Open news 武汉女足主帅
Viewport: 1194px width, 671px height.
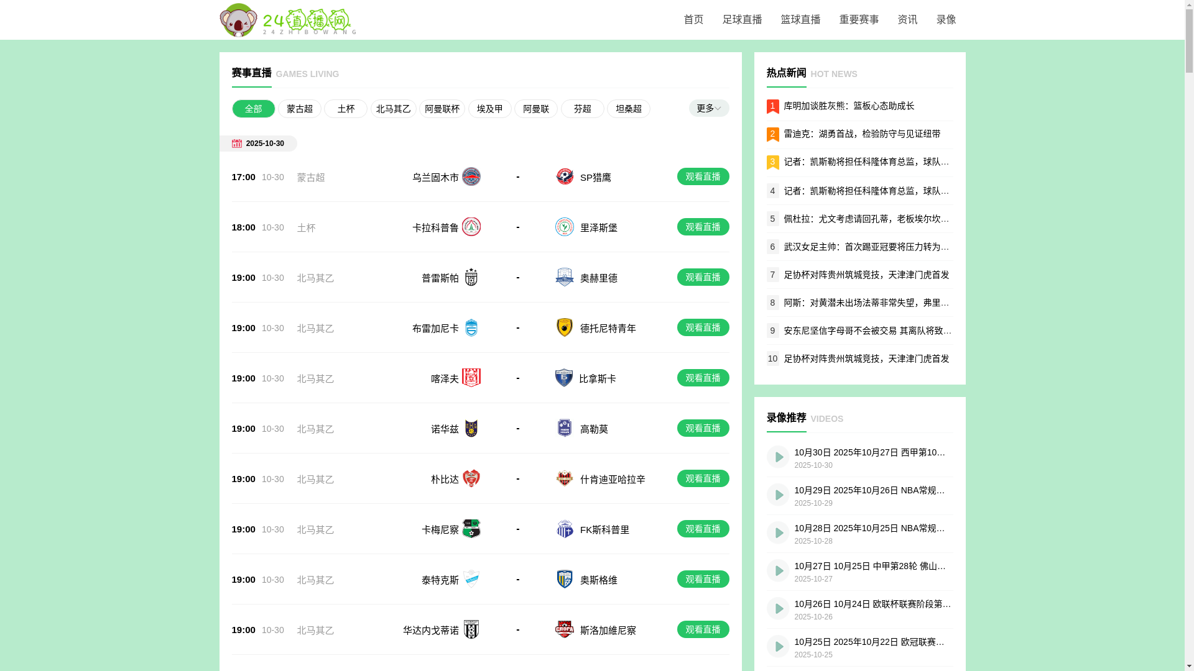pyautogui.click(x=867, y=247)
